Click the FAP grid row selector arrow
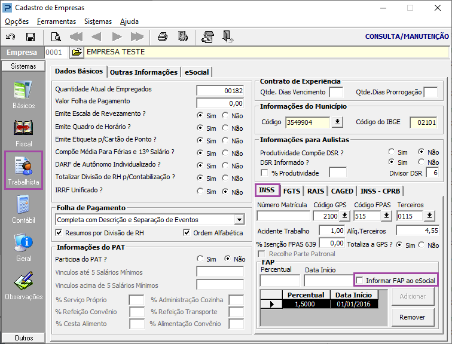 (271, 304)
